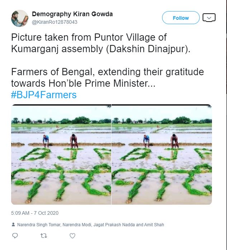This screenshot has width=227, height=250.
Task: Click the reply speech bubble icon
Action: pyautogui.click(x=15, y=236)
